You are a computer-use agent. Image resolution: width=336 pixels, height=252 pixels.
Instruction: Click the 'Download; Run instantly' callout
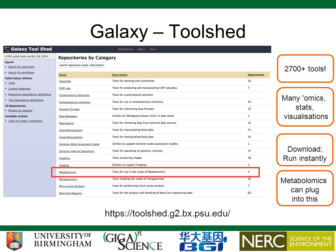[305, 150]
